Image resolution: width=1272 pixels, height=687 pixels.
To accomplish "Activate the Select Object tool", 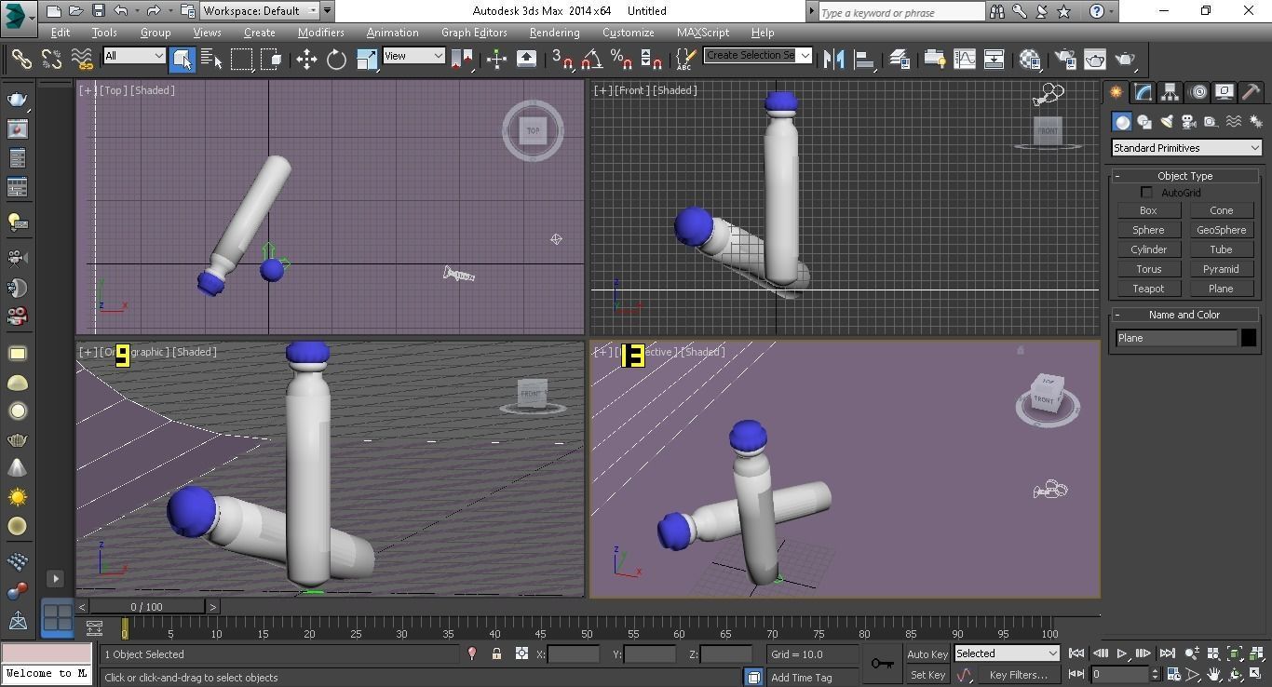I will click(x=183, y=60).
